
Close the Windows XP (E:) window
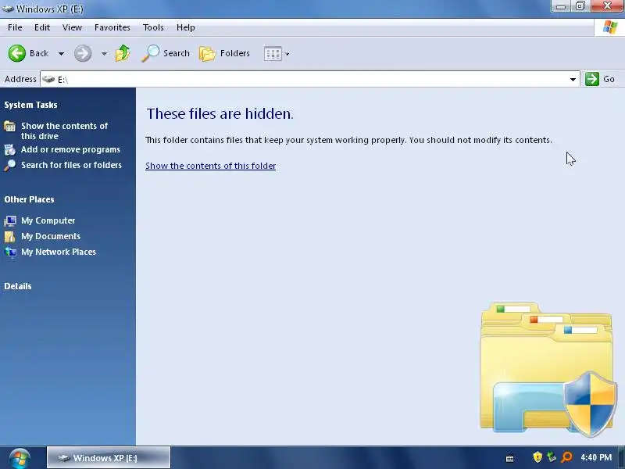pos(607,5)
